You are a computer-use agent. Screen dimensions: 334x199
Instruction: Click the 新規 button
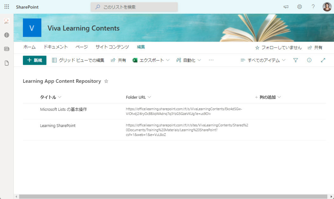(x=35, y=60)
